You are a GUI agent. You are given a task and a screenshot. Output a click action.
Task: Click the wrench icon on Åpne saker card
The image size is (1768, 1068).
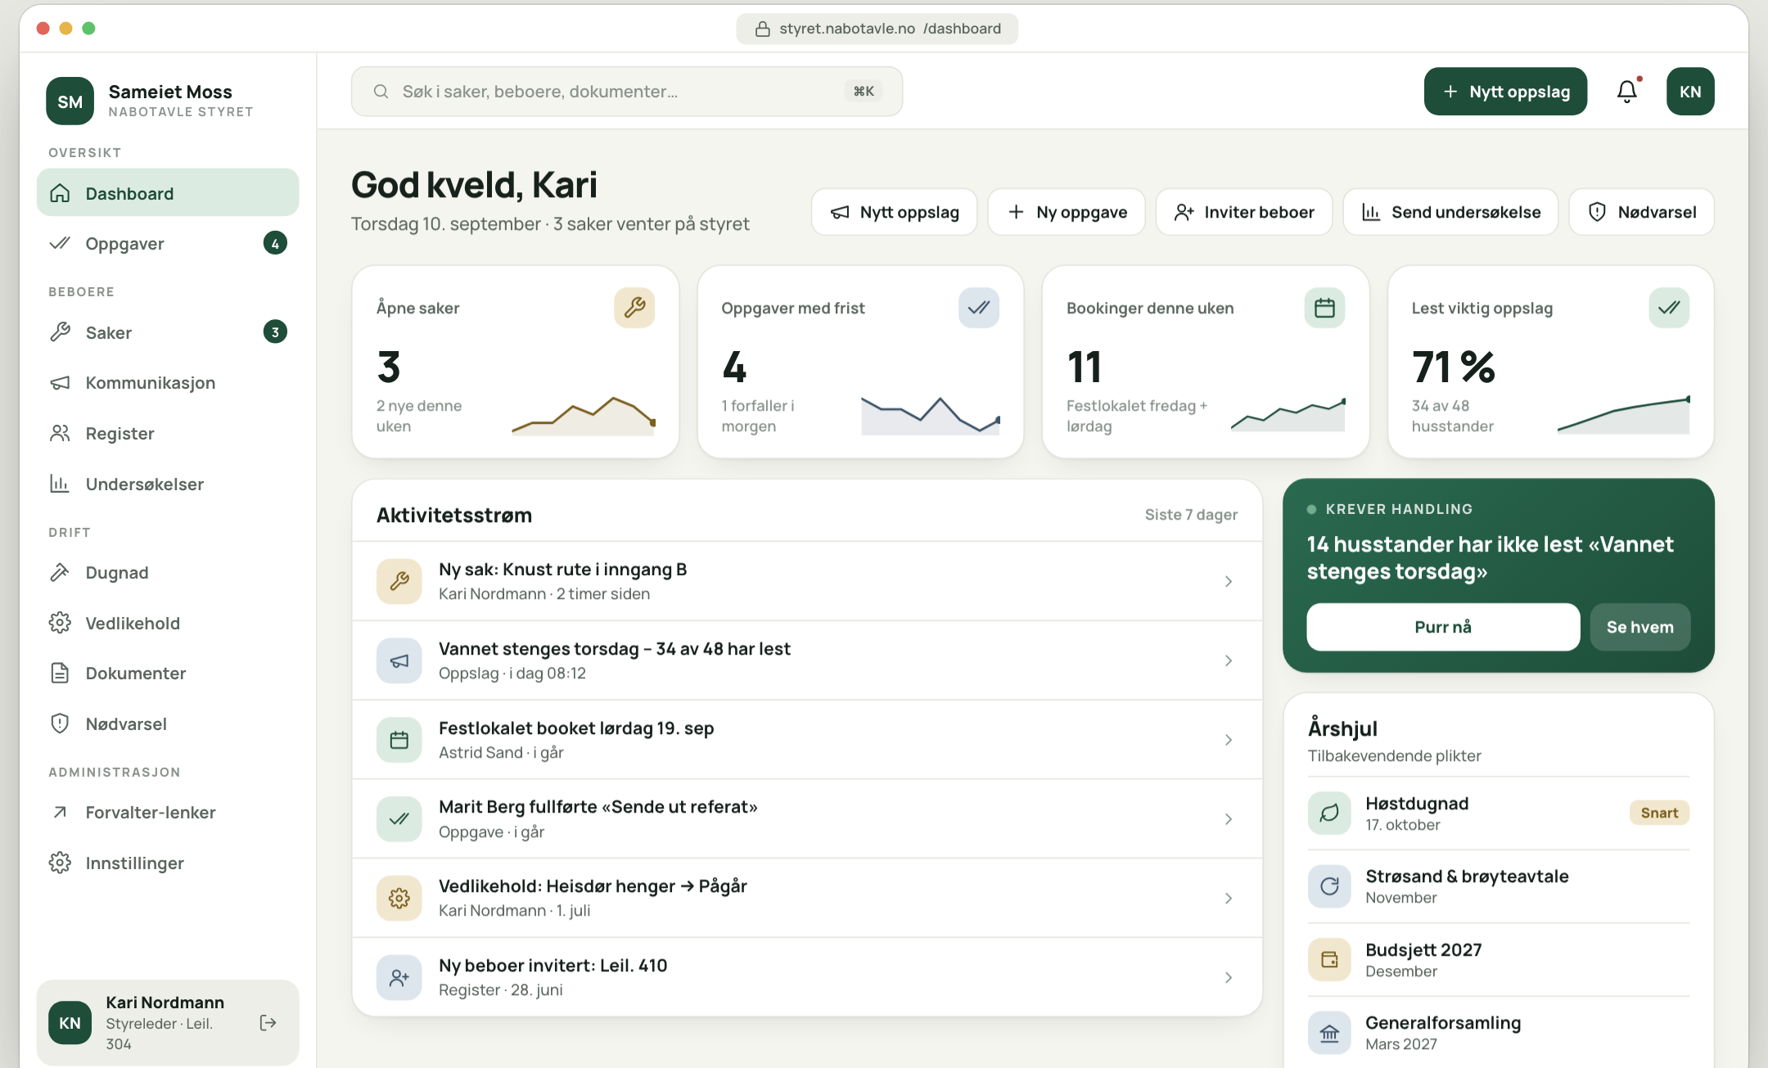click(634, 308)
